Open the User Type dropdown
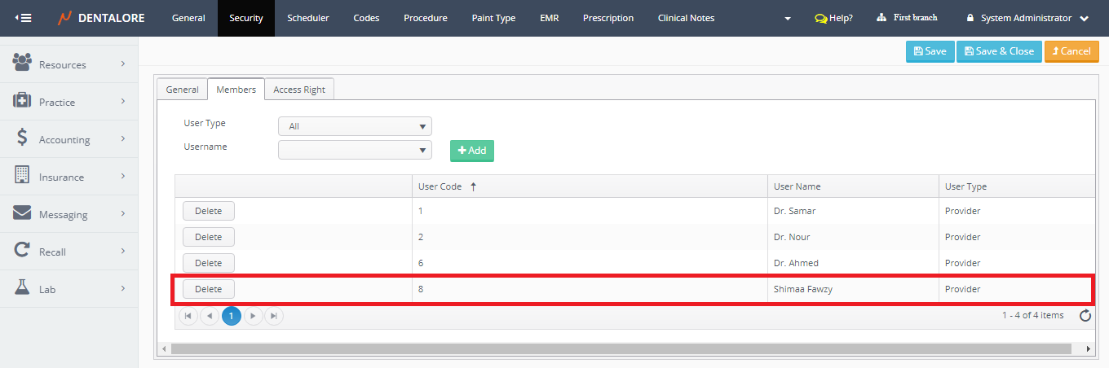This screenshot has height=368, width=1109. point(355,126)
